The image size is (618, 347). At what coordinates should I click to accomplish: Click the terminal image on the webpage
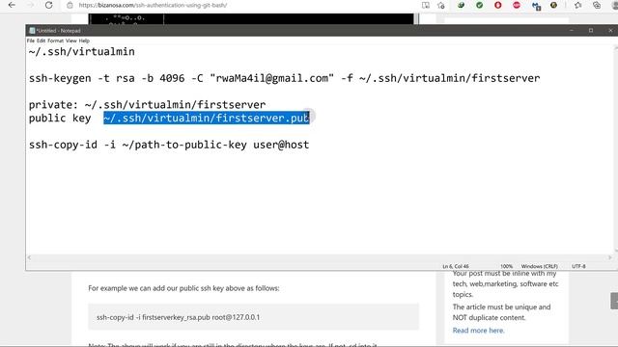(x=253, y=19)
